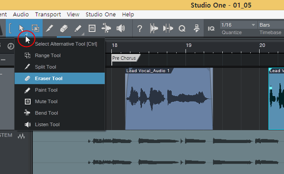Open the Help menu

[128, 14]
